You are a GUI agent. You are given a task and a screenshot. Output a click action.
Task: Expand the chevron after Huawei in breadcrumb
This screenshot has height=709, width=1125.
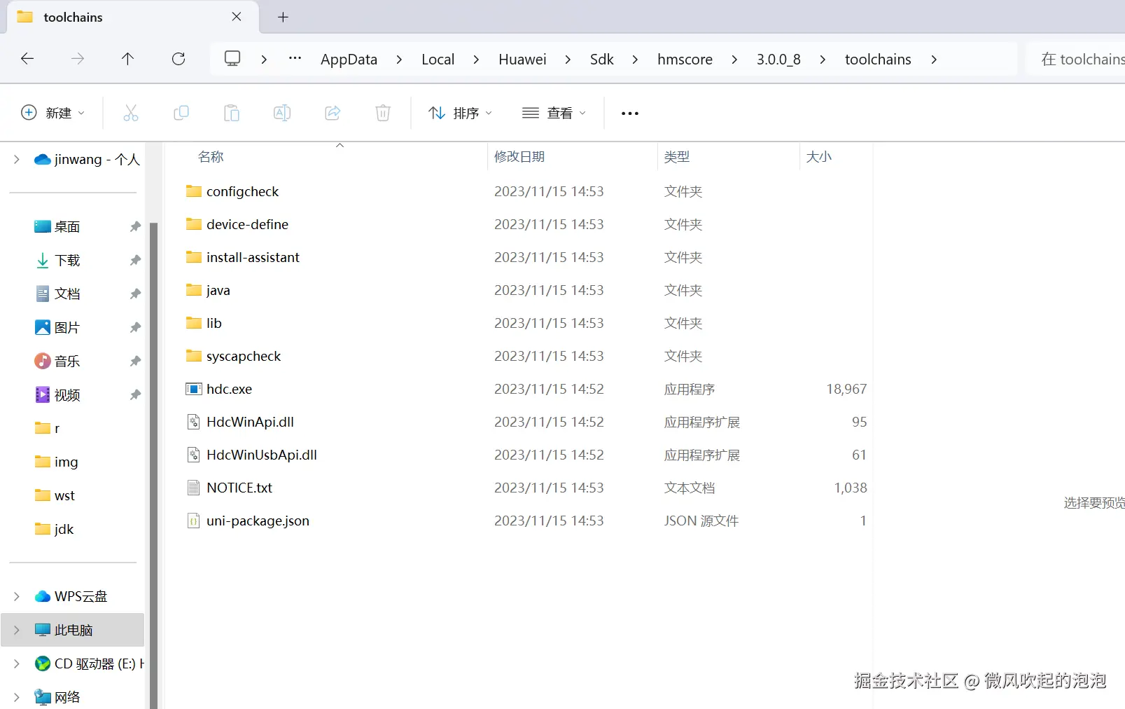pos(568,60)
